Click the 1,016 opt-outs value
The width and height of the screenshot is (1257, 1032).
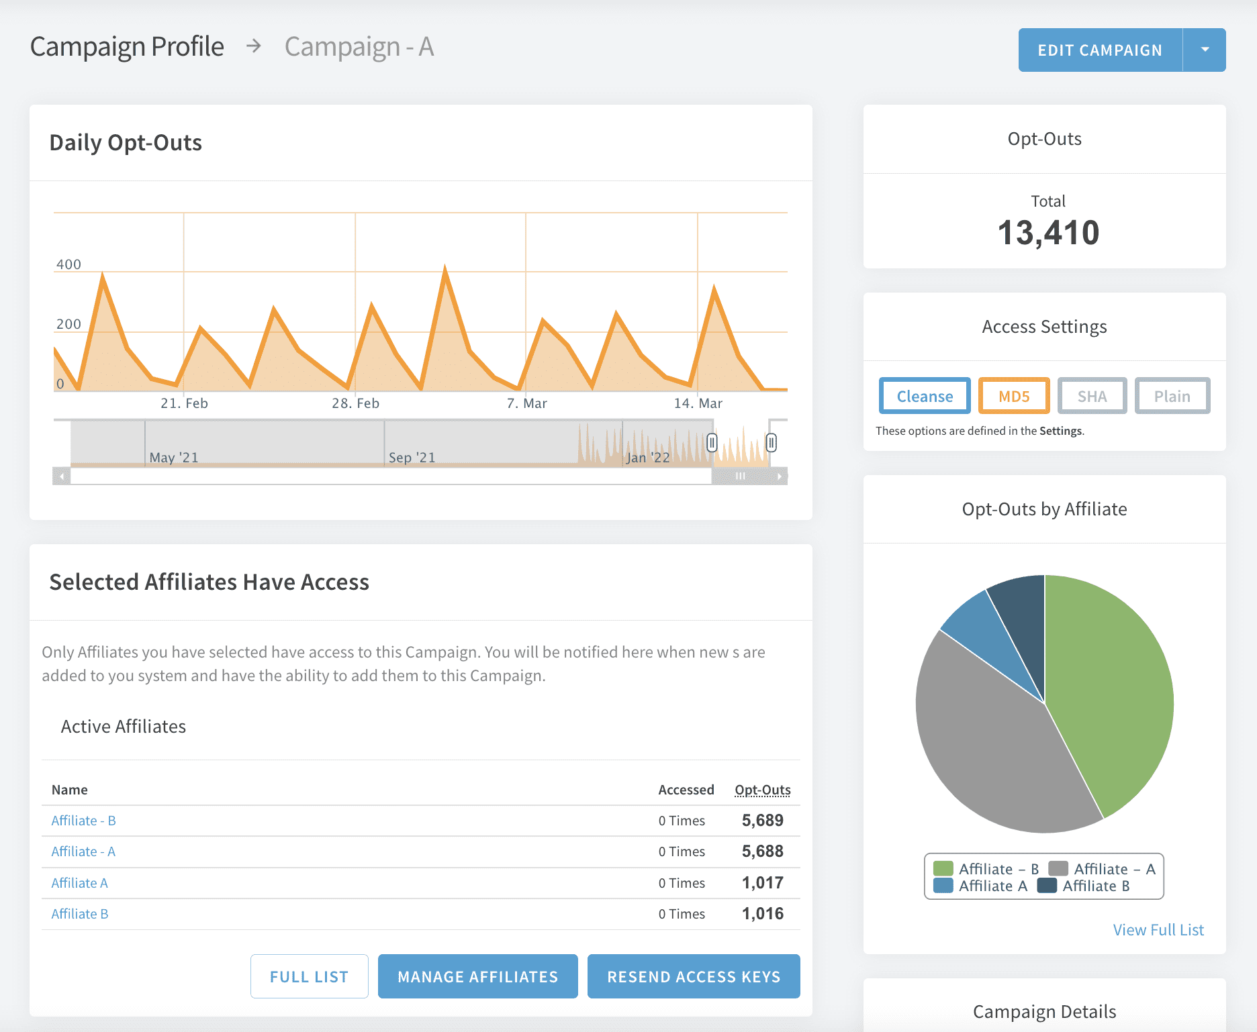pyautogui.click(x=762, y=914)
